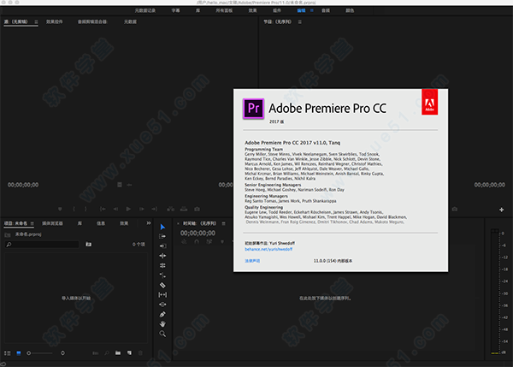Open the 音频剪辑混合器 tab

pyautogui.click(x=92, y=21)
